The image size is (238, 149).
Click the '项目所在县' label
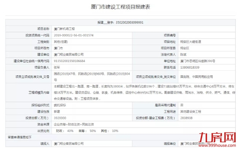point(168,48)
